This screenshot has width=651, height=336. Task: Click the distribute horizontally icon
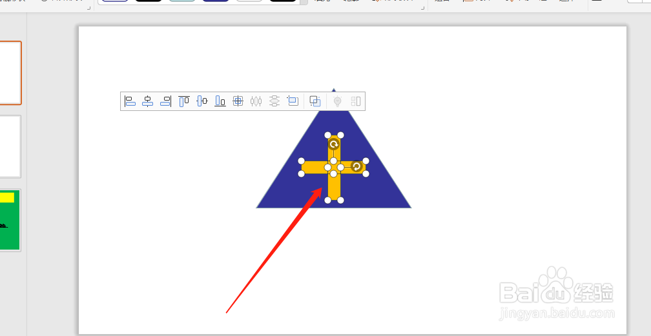pos(256,101)
